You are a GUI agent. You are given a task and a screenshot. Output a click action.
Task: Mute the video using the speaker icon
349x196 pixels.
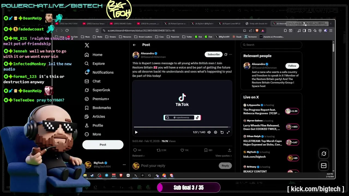pos(209,132)
